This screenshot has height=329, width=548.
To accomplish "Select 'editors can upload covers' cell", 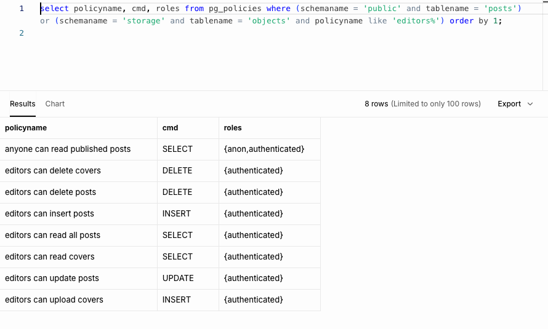I will 79,300.
